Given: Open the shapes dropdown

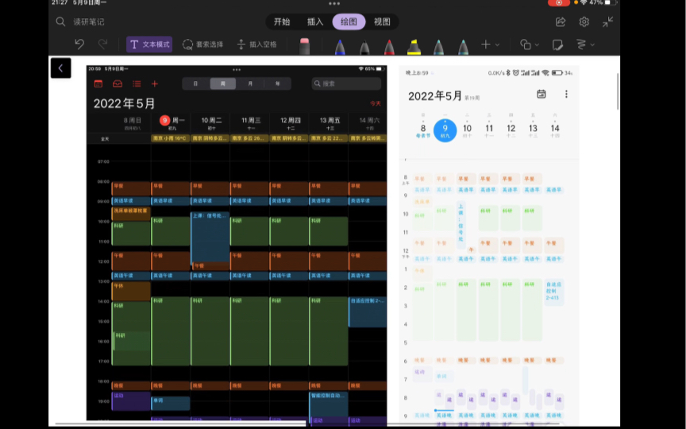Looking at the screenshot, I should coord(530,44).
